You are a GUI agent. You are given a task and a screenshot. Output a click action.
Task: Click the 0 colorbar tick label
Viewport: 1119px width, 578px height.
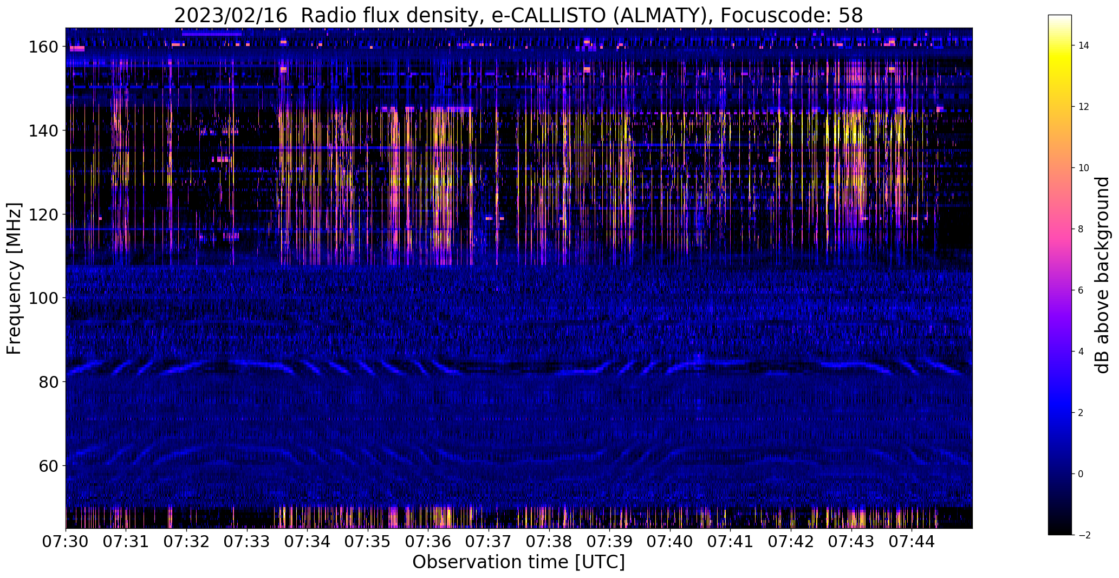1081,474
